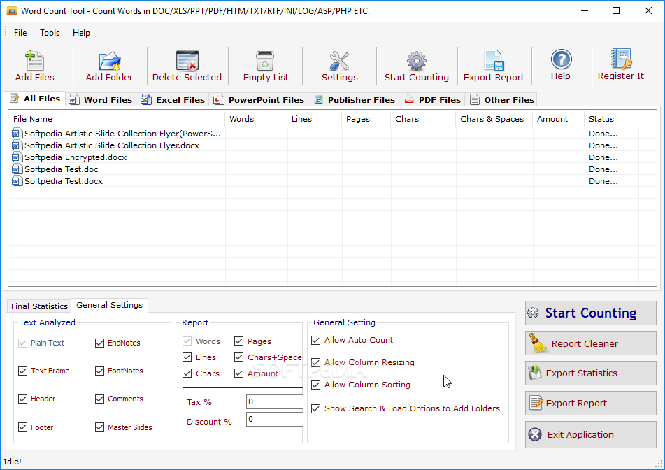
Task: Switch to the Word Files tab
Action: 101,100
